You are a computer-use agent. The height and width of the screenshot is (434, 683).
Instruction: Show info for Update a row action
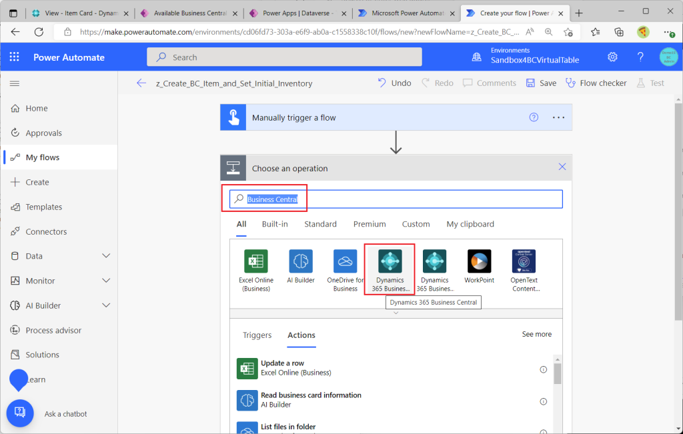pos(543,369)
